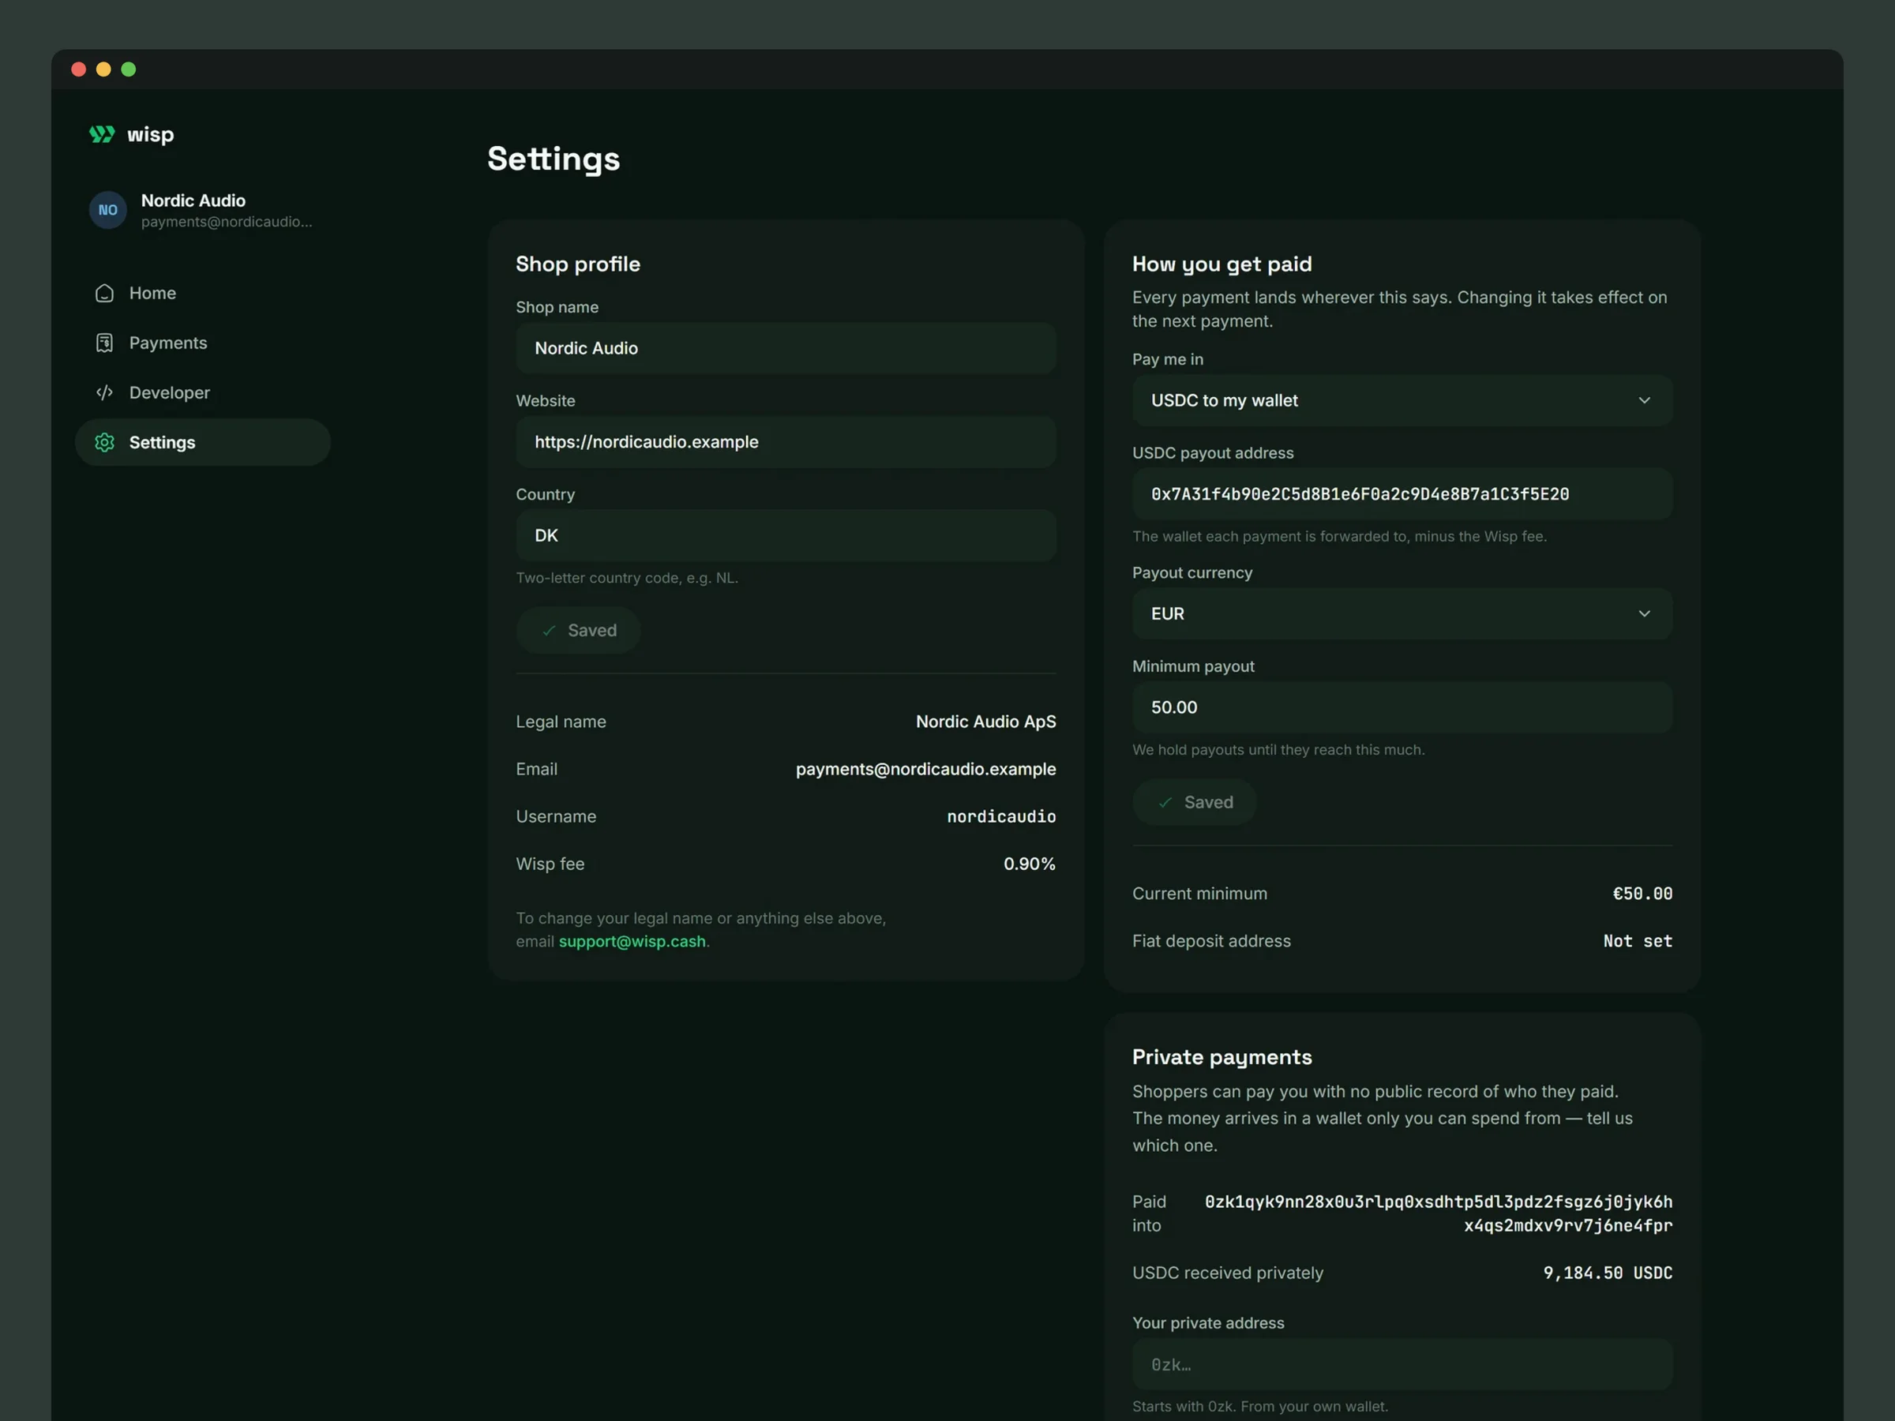Click Saved button under Shop profile

578,631
